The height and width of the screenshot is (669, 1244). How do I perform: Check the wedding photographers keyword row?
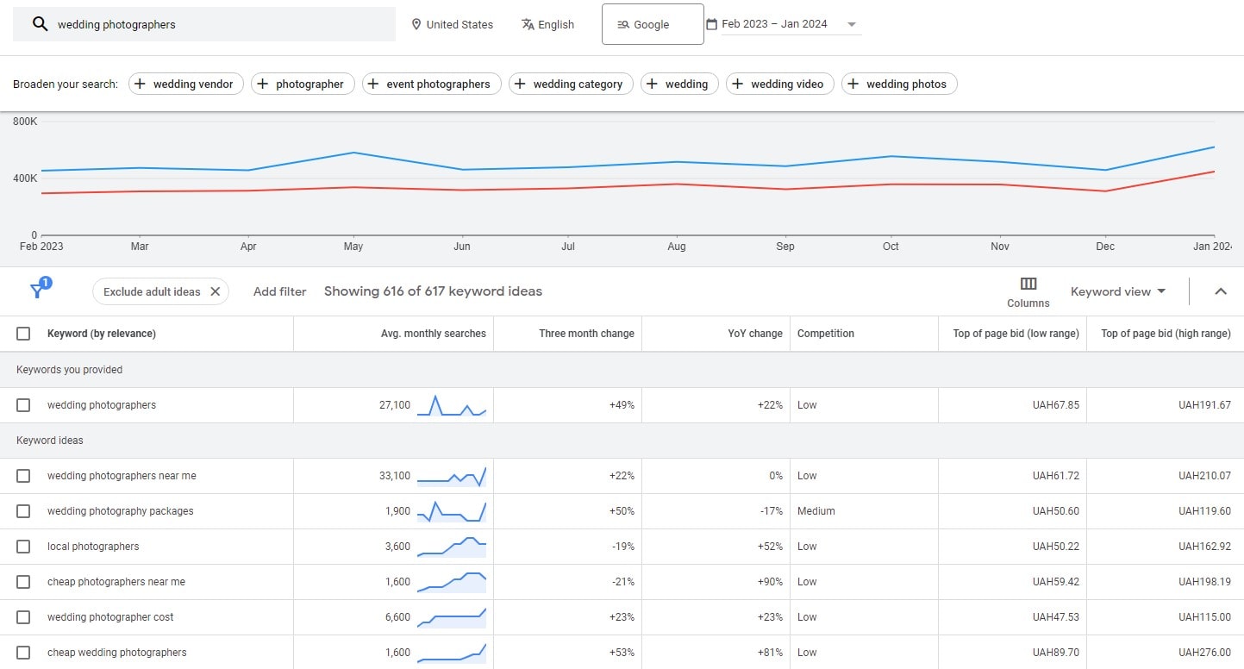click(23, 405)
